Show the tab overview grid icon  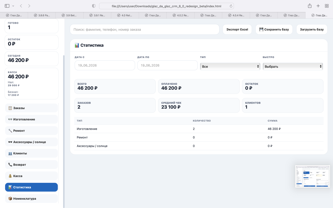click(327, 6)
